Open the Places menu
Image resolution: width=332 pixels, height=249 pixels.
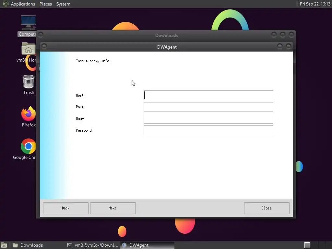coord(46,4)
